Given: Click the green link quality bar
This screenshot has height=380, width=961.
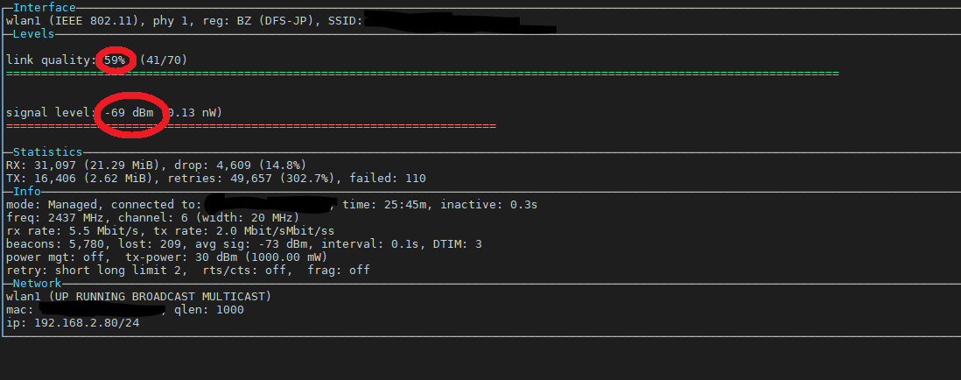Looking at the screenshot, I should click(x=422, y=74).
